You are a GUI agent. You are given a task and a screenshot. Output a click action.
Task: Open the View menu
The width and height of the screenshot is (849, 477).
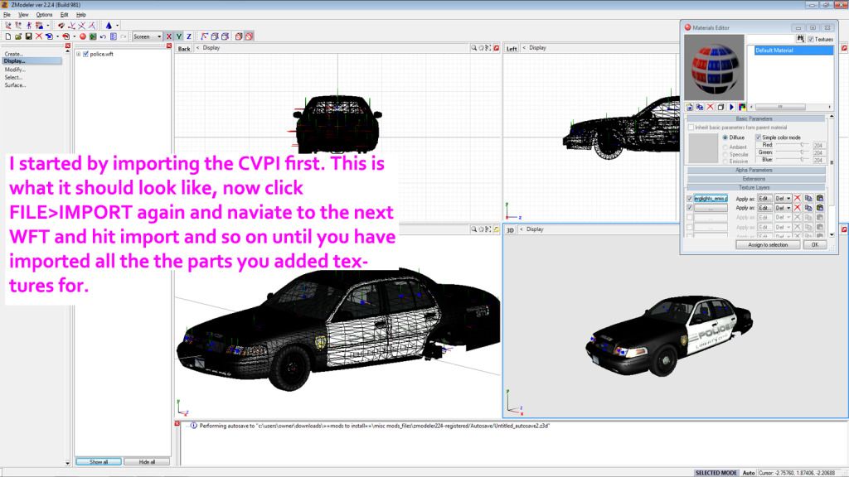pyautogui.click(x=23, y=15)
